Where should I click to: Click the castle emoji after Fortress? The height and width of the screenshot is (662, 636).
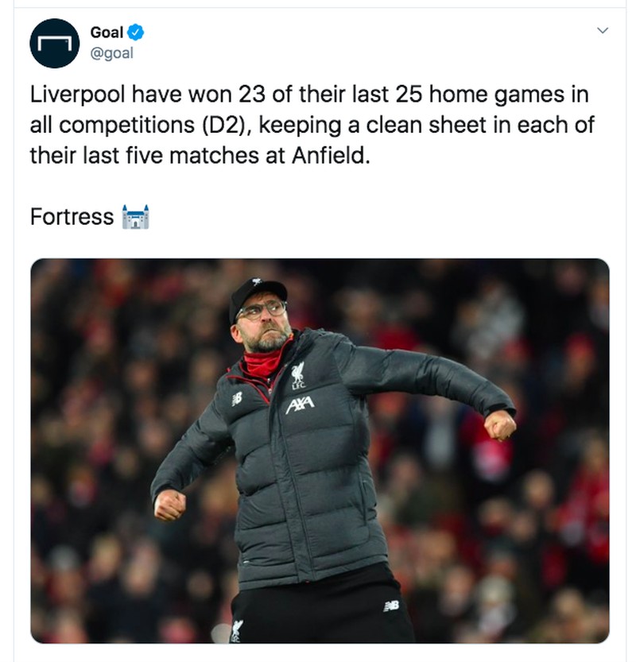(136, 216)
